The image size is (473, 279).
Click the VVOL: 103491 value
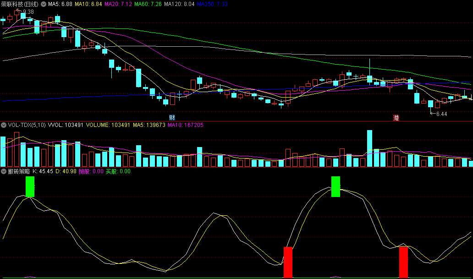66,125
